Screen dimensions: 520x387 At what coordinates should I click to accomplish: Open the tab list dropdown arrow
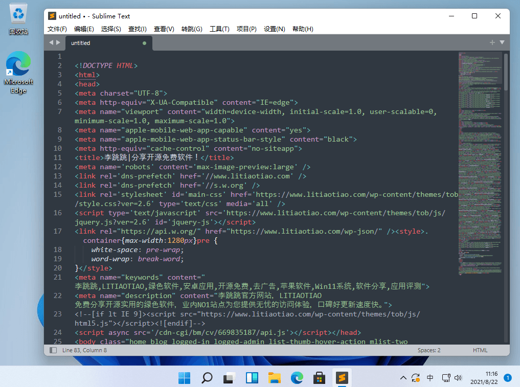pos(502,42)
